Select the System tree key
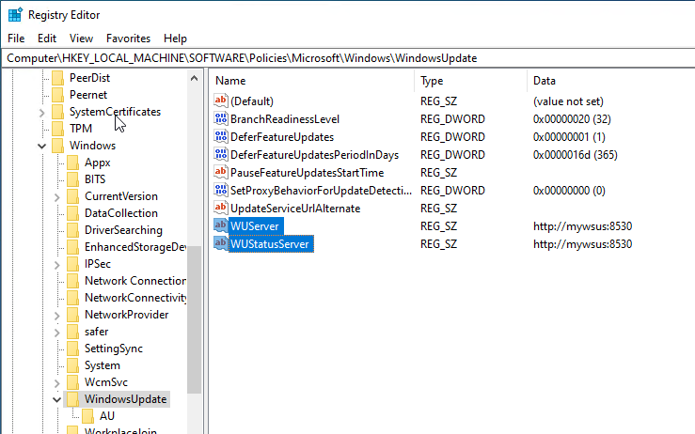 point(103,365)
